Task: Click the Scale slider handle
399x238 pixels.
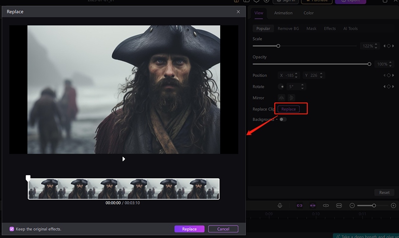Action: pos(278,46)
